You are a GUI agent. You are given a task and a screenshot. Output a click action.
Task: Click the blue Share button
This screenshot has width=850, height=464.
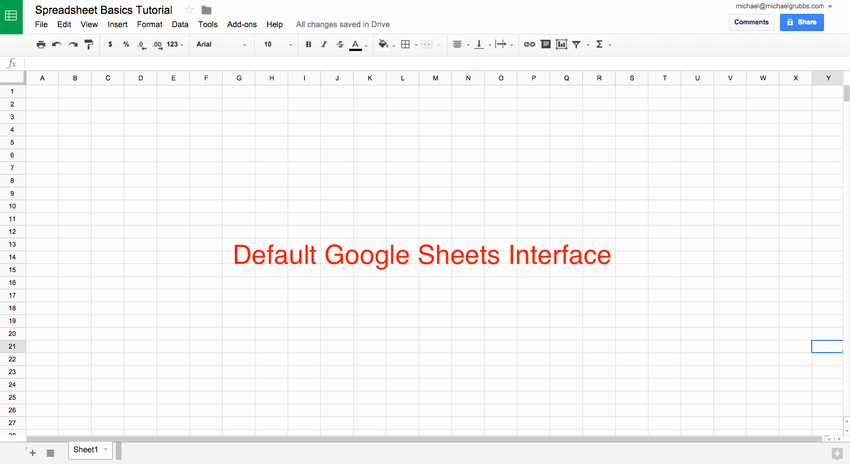click(801, 22)
